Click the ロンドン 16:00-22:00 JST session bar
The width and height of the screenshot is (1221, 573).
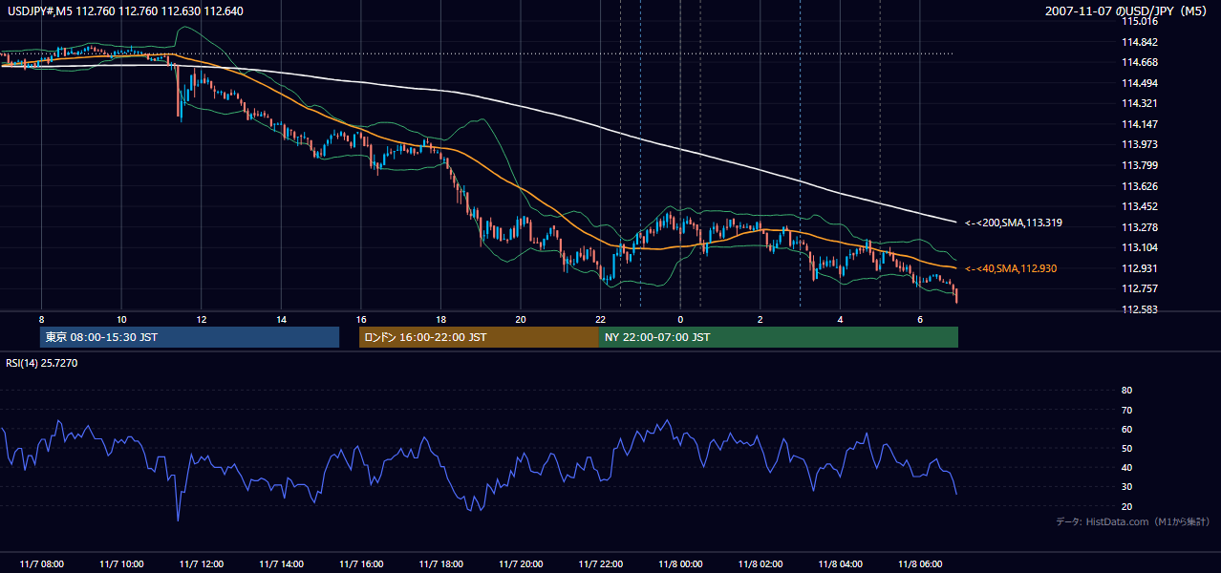coord(479,337)
